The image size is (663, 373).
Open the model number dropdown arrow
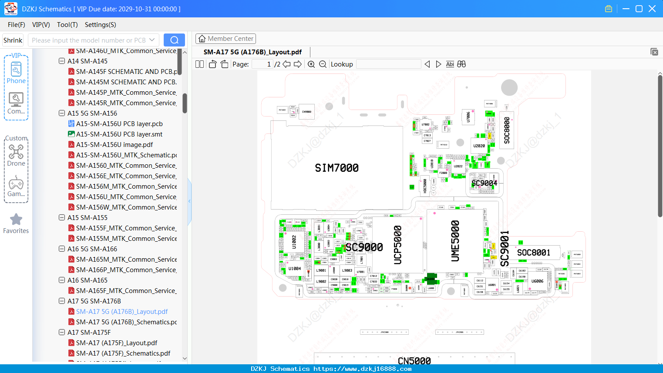tap(152, 40)
